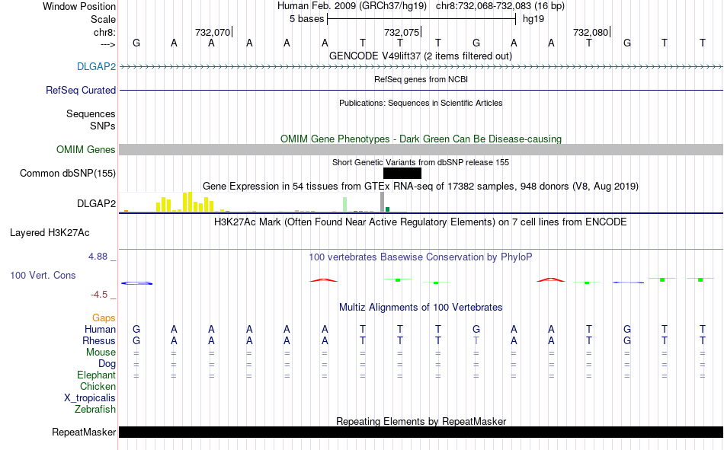Image resolution: width=724 pixels, height=450 pixels.
Task: Click blue PhyloP oval under first G base
Action: click(x=136, y=283)
